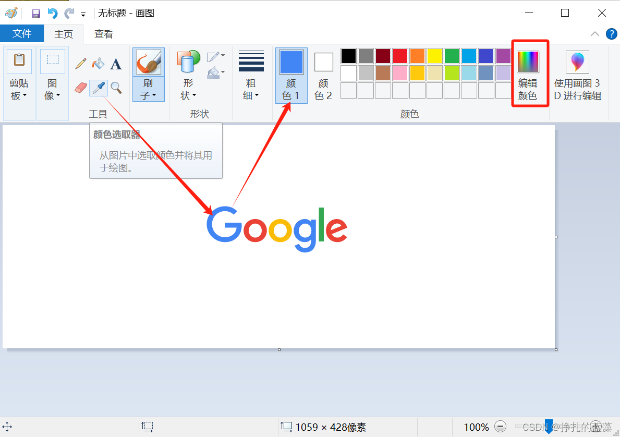Expand the 刷子 brushes dropdown arrow
This screenshot has height=437, width=620.
pos(154,95)
